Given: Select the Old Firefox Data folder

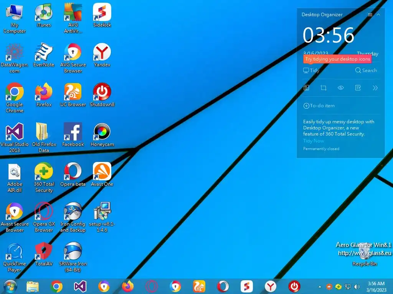Looking at the screenshot, I should pyautogui.click(x=44, y=137).
